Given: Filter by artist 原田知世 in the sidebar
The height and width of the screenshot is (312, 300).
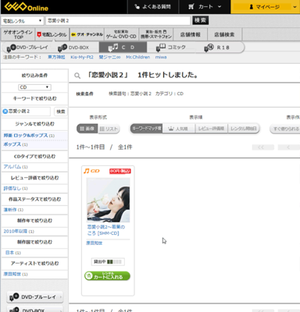Looking at the screenshot, I should tap(12, 274).
